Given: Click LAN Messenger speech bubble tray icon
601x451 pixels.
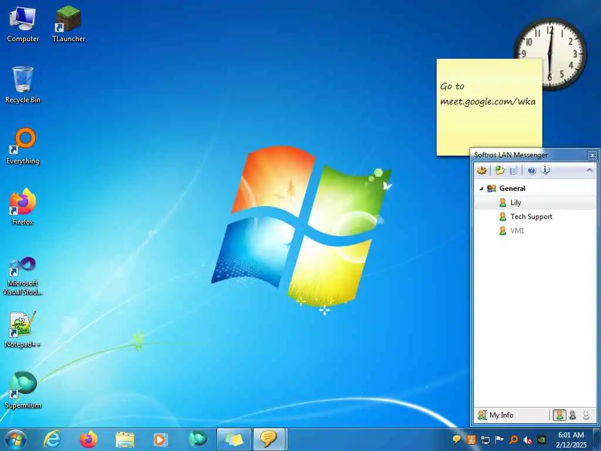Looking at the screenshot, I should (x=457, y=439).
